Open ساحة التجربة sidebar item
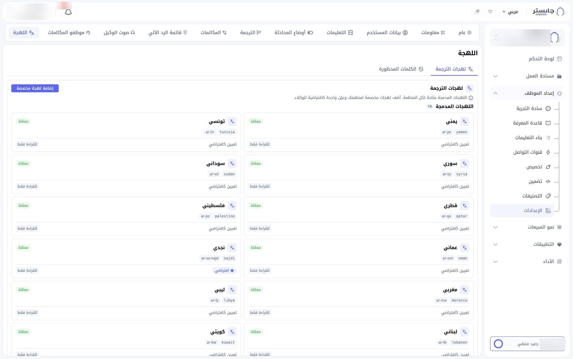This screenshot has width=573, height=359. pyautogui.click(x=533, y=108)
